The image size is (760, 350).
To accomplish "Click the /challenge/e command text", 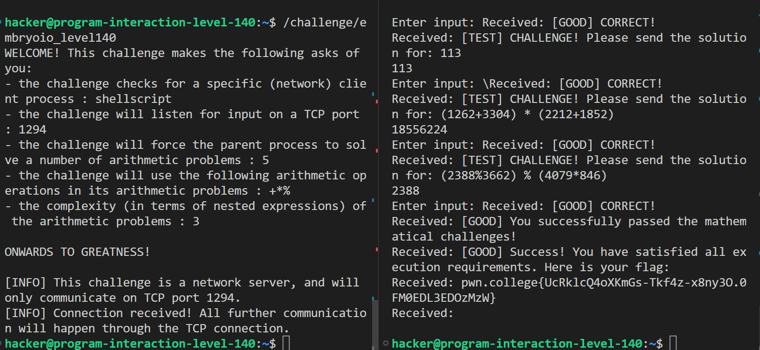I will pos(325,23).
